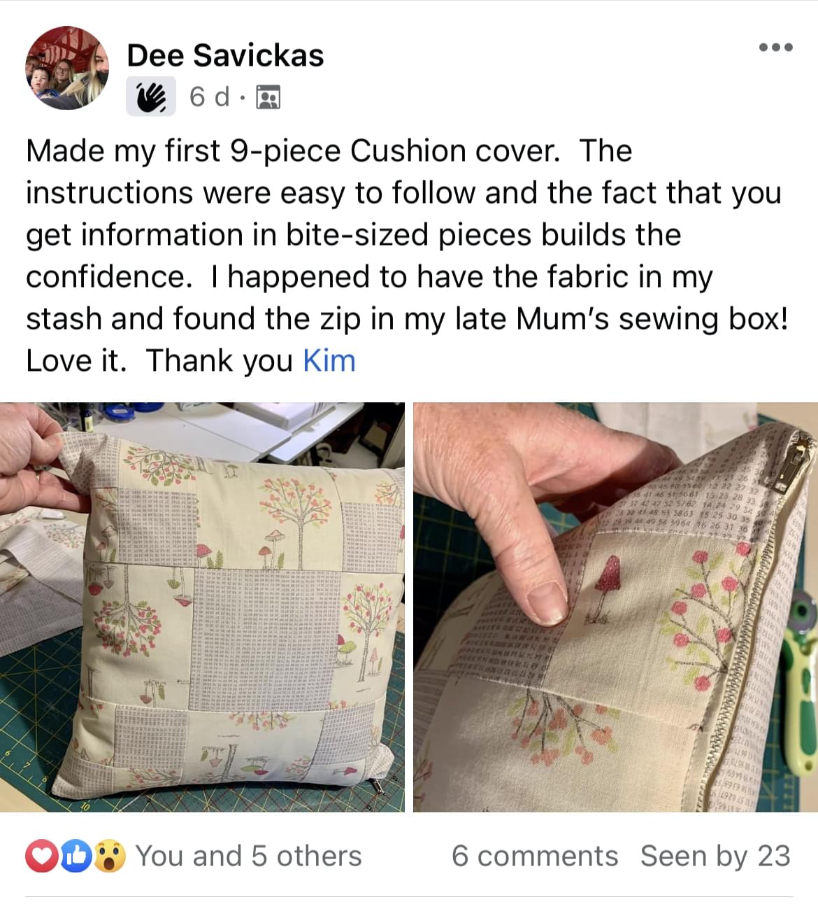This screenshot has width=818, height=904.
Task: Open the Dee Savickas profile name
Action: pyautogui.click(x=225, y=55)
